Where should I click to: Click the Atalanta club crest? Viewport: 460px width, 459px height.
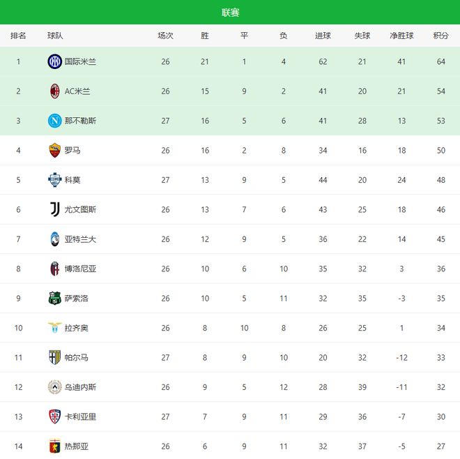click(54, 239)
